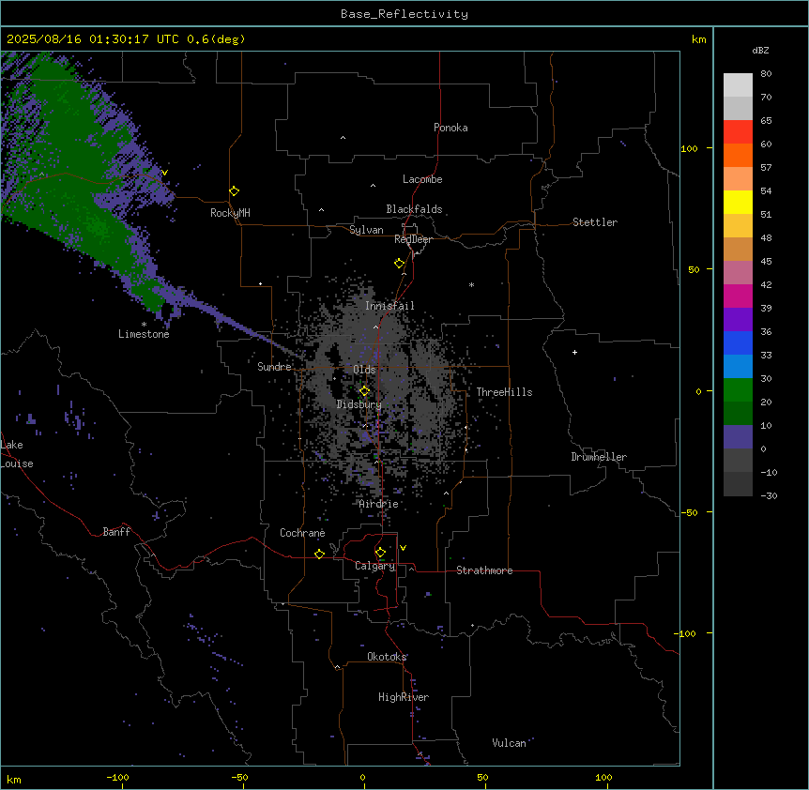
Task: Click the white asterisk marker east of Innisfail
Action: click(471, 284)
